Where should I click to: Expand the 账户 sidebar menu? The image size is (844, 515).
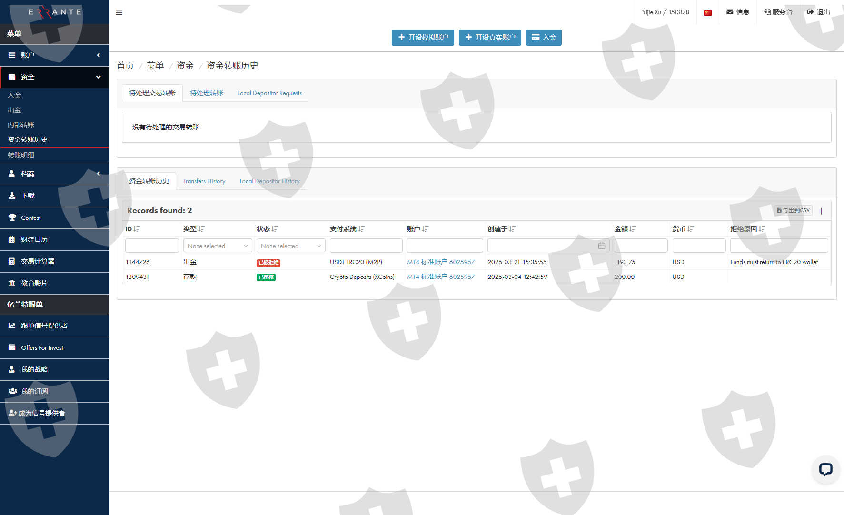point(55,55)
